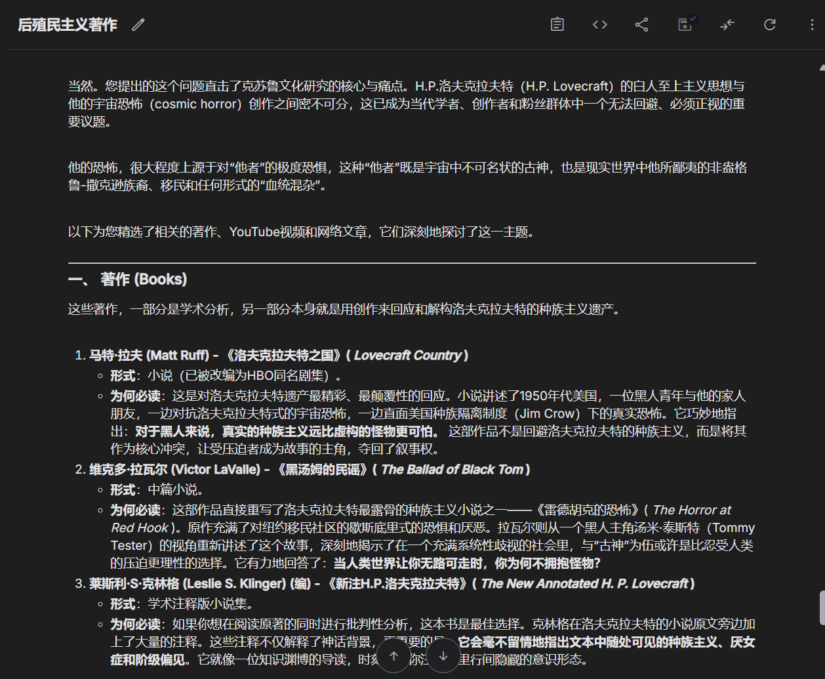This screenshot has width=825, height=679.
Task: Click the compare arrows icon in the toolbar
Action: [x=727, y=25]
